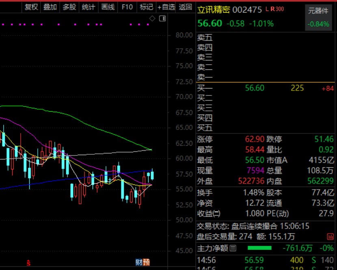Open the 复权 adjustment menu
The height and width of the screenshot is (270, 337).
[31, 7]
